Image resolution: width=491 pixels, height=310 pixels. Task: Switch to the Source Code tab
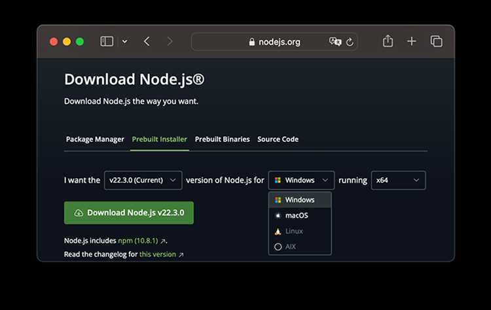(278, 139)
